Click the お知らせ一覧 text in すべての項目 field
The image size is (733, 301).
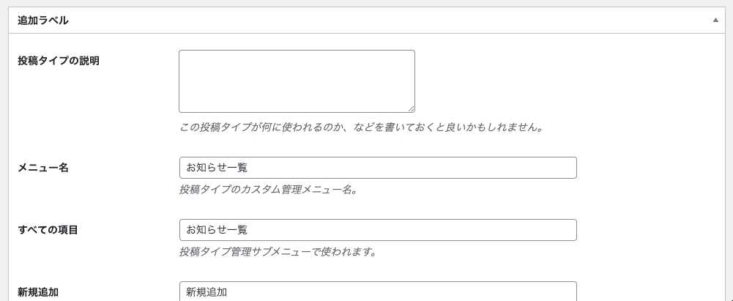pyautogui.click(x=217, y=230)
